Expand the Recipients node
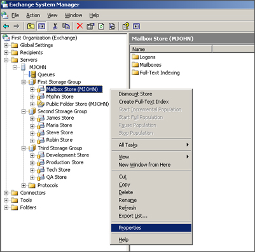 [6, 53]
